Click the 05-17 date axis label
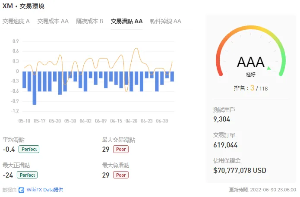Viewport: 300px width, 197px height. (x=40, y=121)
